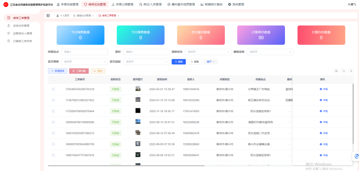Check the select-all checkbox in the table header
The image size is (359, 171).
point(53,79)
